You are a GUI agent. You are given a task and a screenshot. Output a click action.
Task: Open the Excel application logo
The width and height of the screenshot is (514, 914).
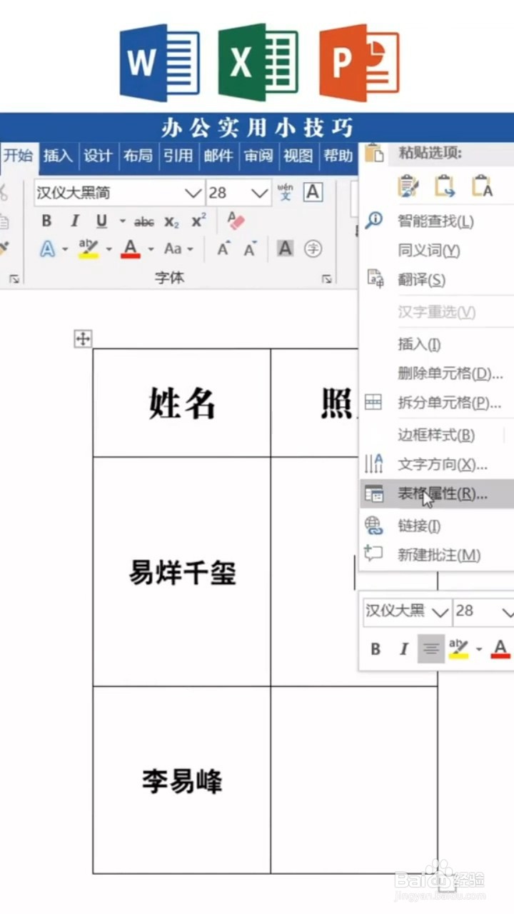point(258,63)
